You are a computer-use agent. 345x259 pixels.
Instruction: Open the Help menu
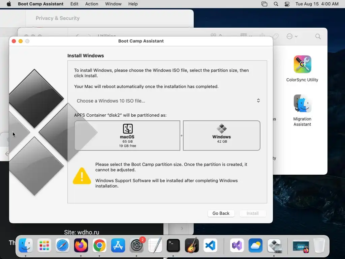[133, 4]
